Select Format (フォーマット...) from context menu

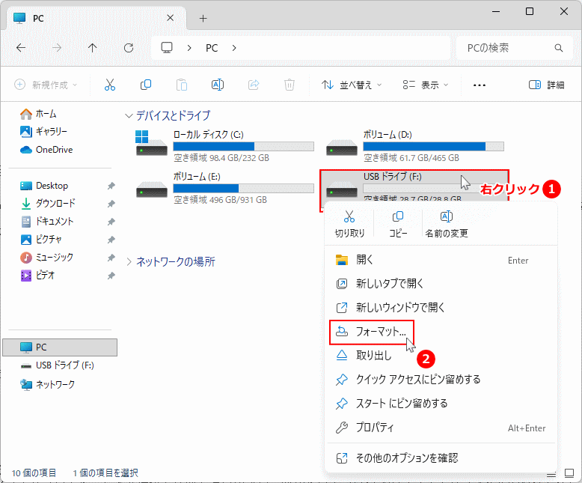[x=380, y=330]
